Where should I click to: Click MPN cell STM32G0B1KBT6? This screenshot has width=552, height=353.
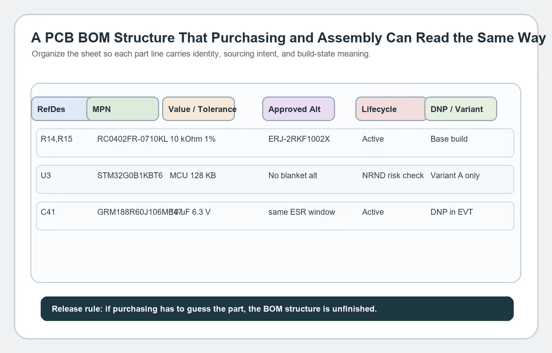tap(130, 176)
